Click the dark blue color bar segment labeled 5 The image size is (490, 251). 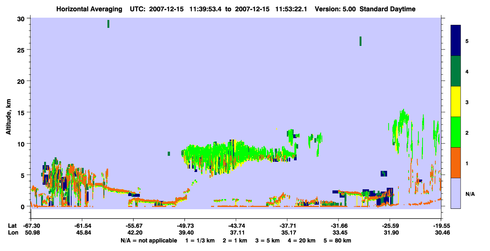pos(456,41)
